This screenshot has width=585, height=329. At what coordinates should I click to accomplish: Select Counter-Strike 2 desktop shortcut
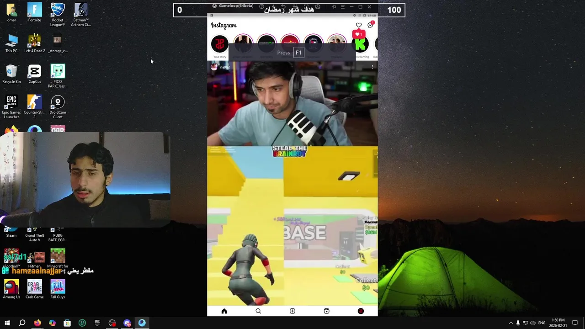[34, 107]
